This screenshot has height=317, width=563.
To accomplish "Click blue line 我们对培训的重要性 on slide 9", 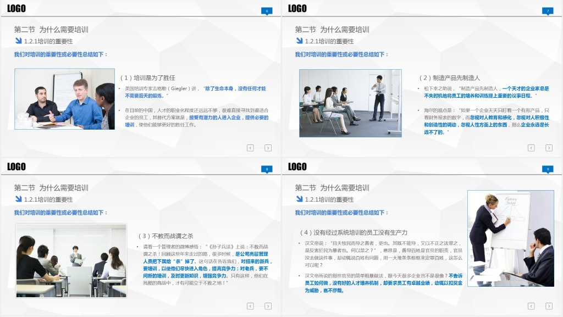I will coord(341,213).
